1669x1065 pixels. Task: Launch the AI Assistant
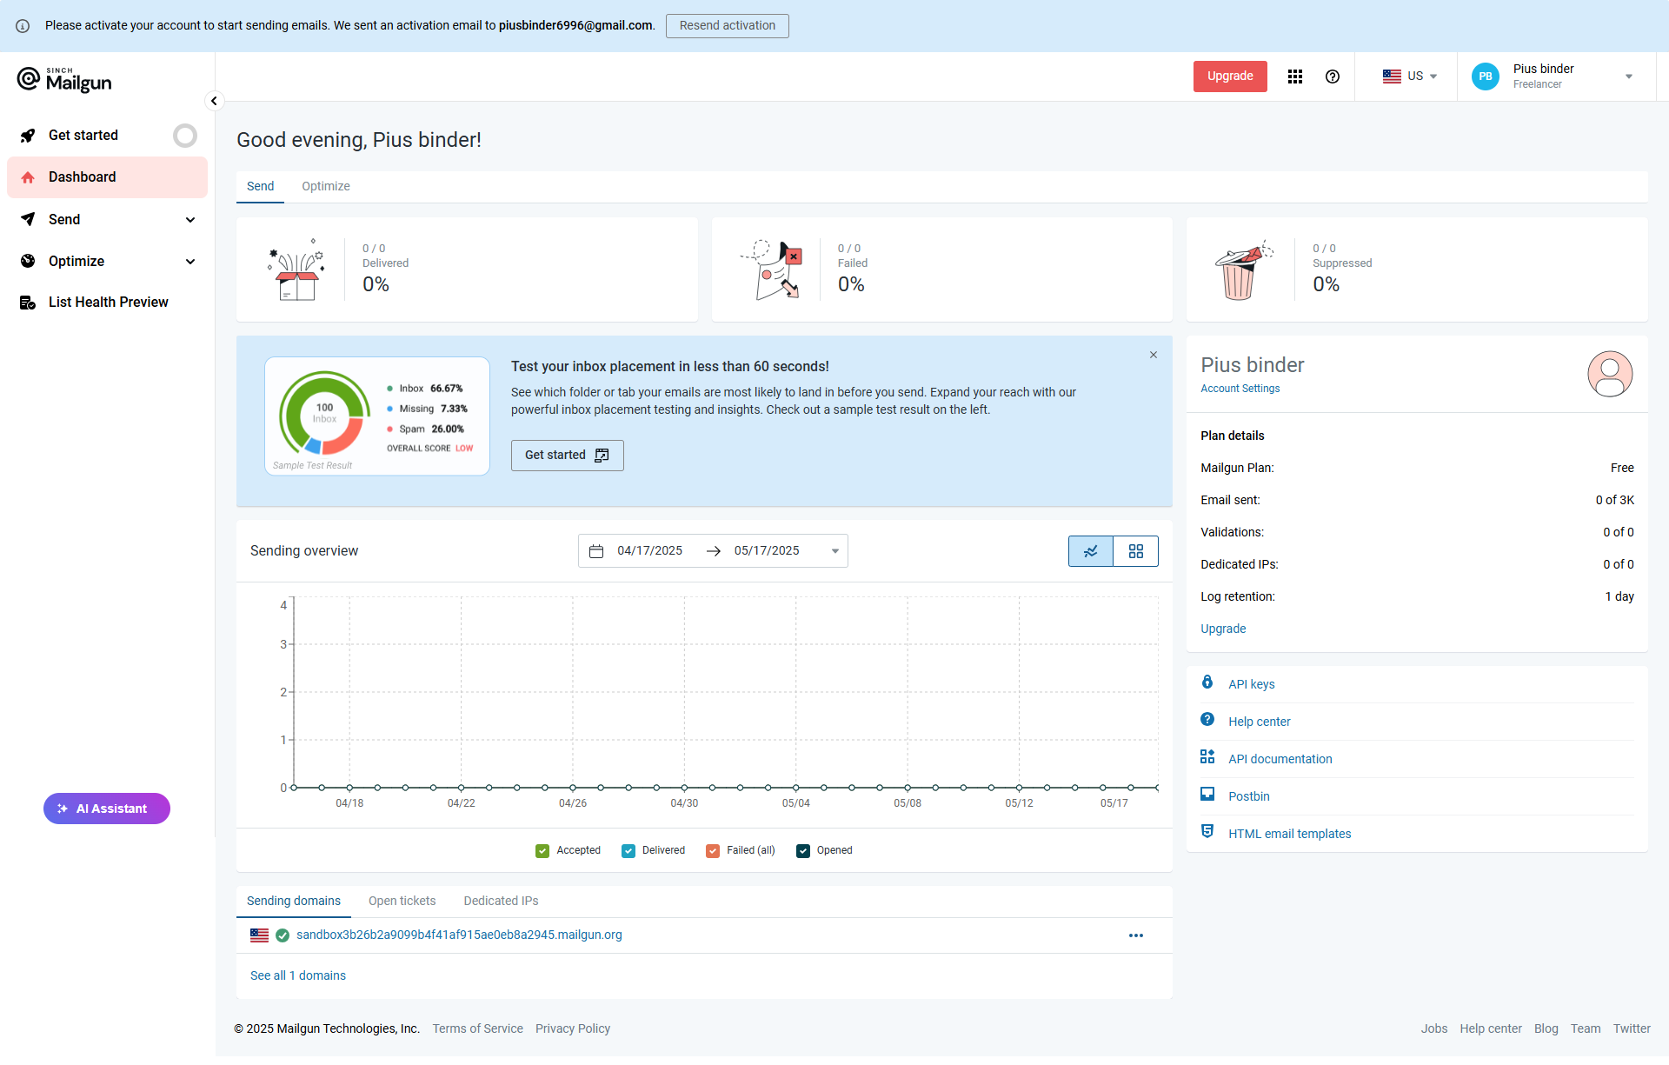(x=107, y=809)
